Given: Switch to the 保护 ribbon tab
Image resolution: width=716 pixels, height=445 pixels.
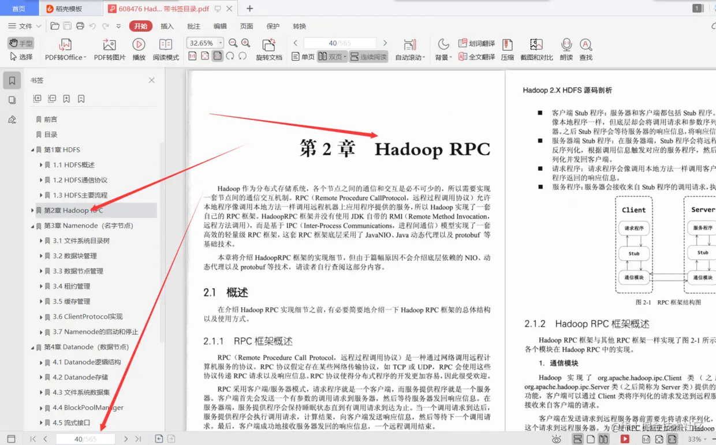Looking at the screenshot, I should pyautogui.click(x=273, y=26).
